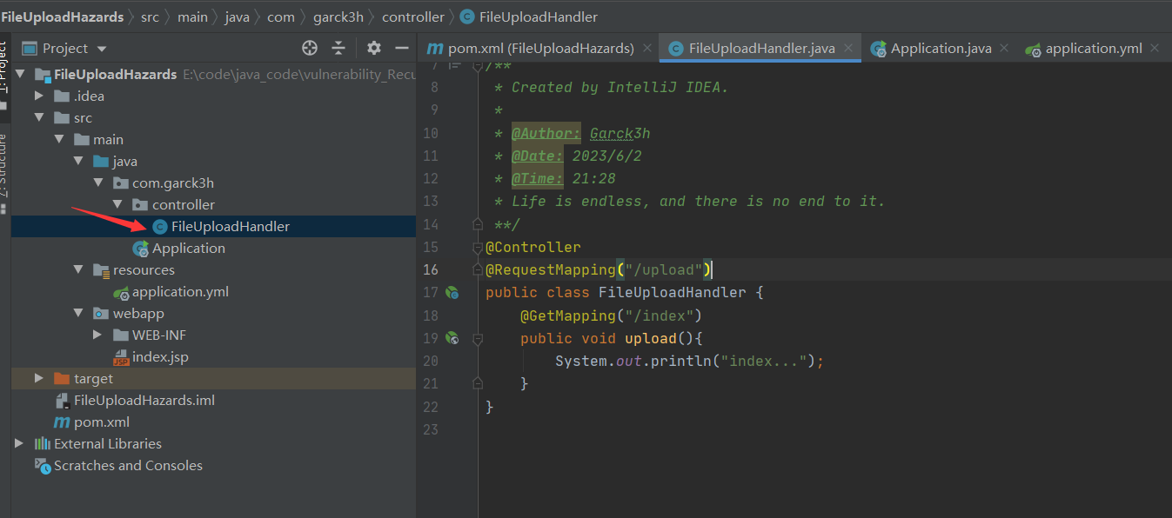Select Scratches and Consoles node

(128, 465)
